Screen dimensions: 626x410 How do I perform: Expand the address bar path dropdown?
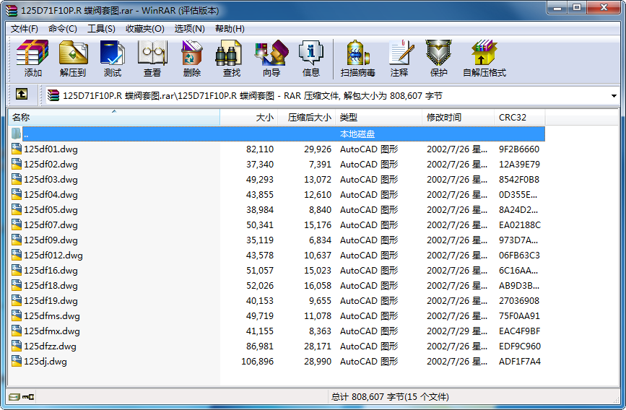[x=614, y=96]
